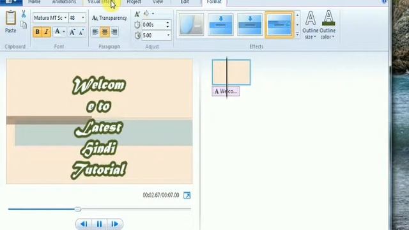Click the help question mark icon
This screenshot has width=409, height=230.
pyautogui.click(x=384, y=1)
